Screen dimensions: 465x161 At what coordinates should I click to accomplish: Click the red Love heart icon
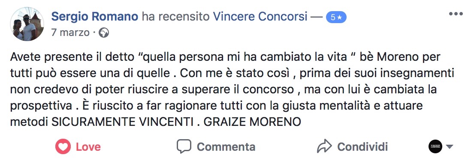pyautogui.click(x=63, y=146)
